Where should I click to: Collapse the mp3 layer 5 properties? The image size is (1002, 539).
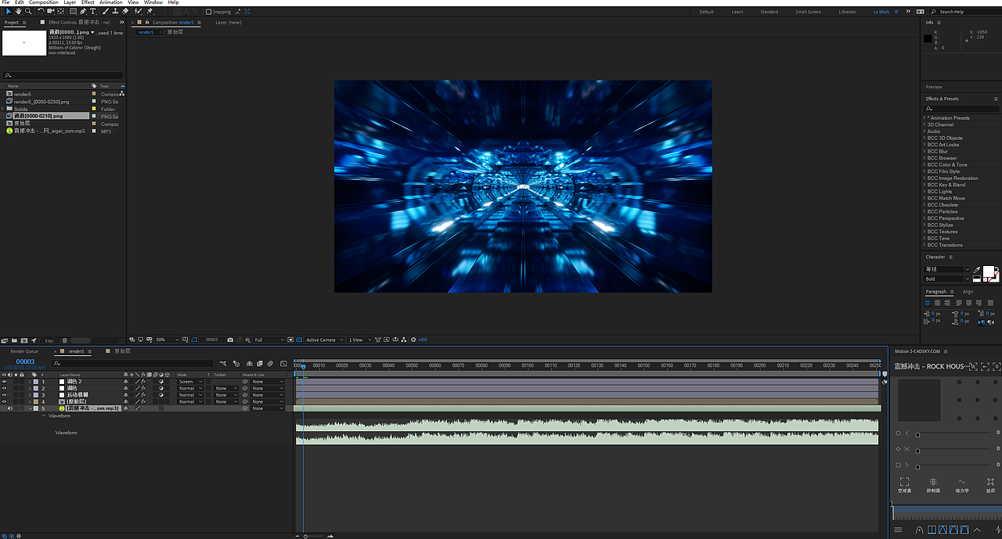pyautogui.click(x=30, y=408)
